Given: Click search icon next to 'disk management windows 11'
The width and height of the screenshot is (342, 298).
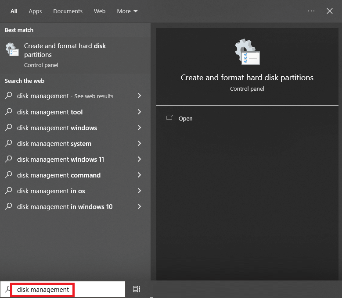Looking at the screenshot, I should click(8, 159).
